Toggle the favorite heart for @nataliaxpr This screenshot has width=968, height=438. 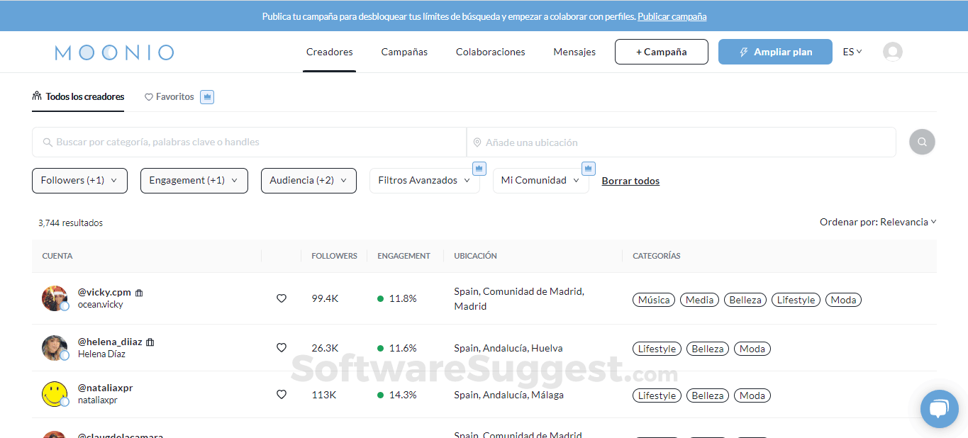point(282,395)
